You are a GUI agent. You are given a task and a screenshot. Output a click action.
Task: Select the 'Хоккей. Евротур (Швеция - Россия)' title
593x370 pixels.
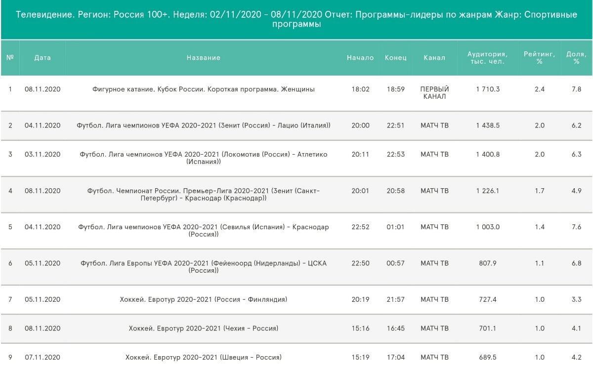[x=204, y=357]
